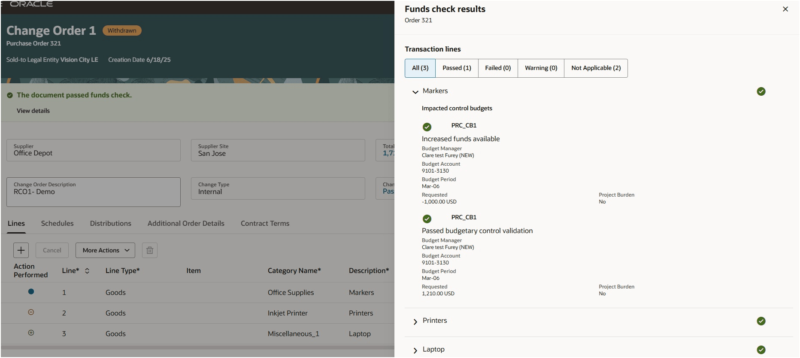
Task: Click the Description column header
Action: 369,271
